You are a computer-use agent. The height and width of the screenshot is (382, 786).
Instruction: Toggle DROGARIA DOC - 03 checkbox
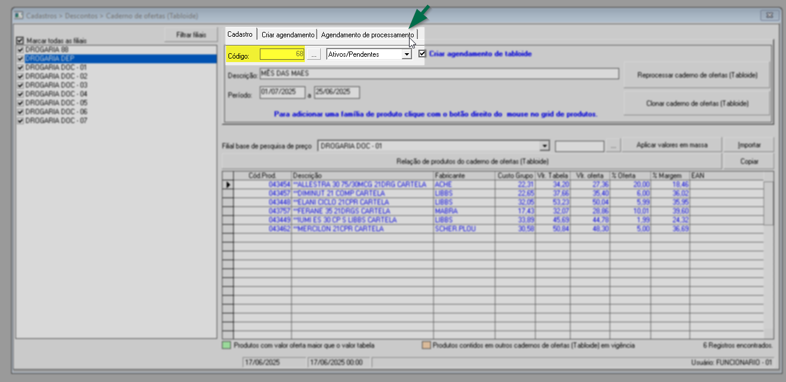[x=21, y=85]
